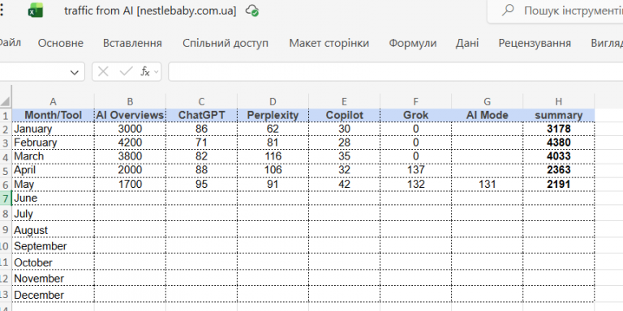Image resolution: width=623 pixels, height=311 pixels.
Task: Click the AI Overviews header cell
Action: 130,116
